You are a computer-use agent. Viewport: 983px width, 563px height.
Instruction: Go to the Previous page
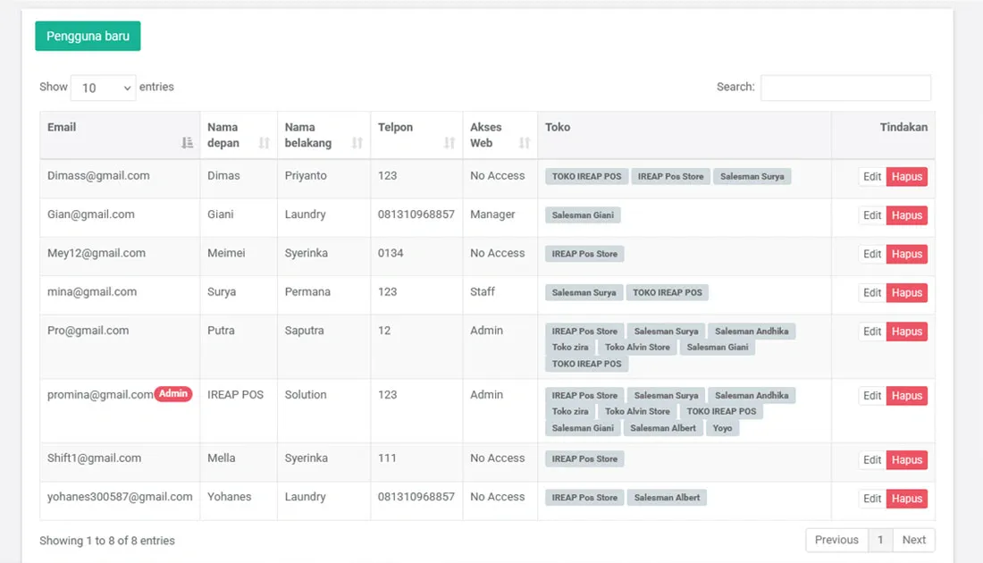(836, 540)
